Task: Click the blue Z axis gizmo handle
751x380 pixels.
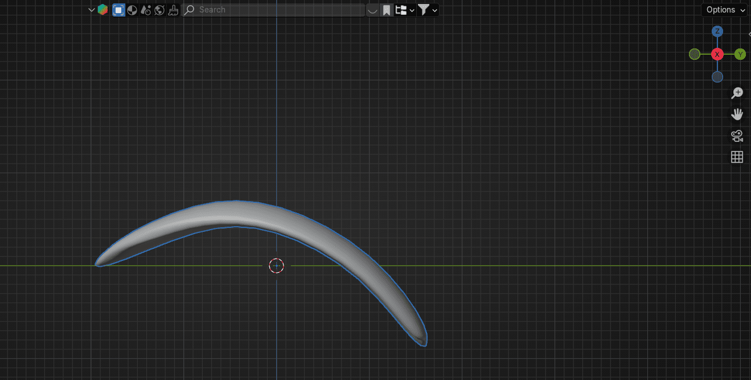Action: pos(717,31)
